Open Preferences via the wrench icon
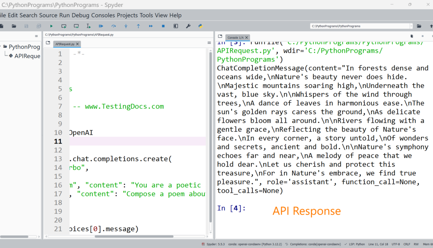Image resolution: width=433 pixels, height=248 pixels. coord(188,26)
